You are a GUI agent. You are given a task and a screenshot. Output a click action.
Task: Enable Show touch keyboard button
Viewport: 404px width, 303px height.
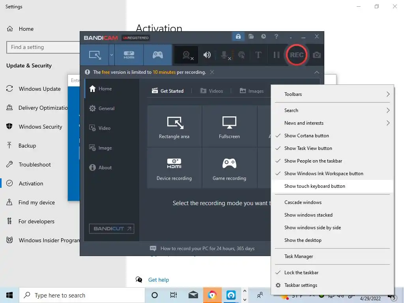tap(332, 186)
